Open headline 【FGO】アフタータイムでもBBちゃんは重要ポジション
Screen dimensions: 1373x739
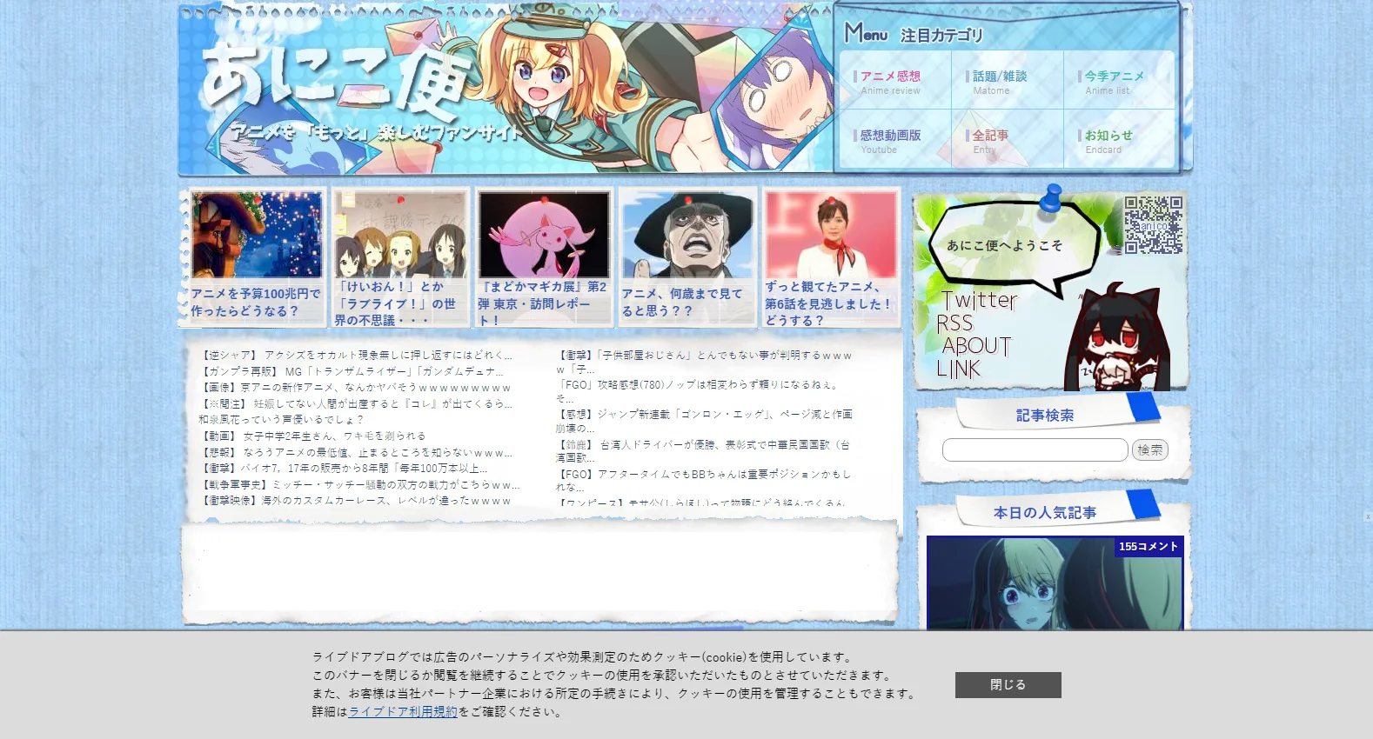pos(704,480)
